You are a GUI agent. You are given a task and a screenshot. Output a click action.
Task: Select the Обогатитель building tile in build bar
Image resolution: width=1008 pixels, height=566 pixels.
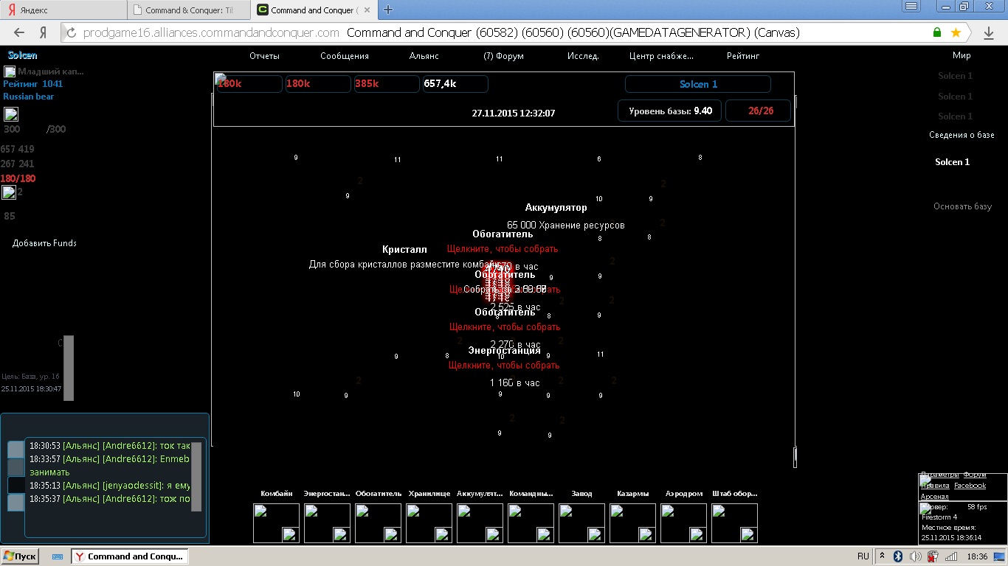click(x=378, y=523)
